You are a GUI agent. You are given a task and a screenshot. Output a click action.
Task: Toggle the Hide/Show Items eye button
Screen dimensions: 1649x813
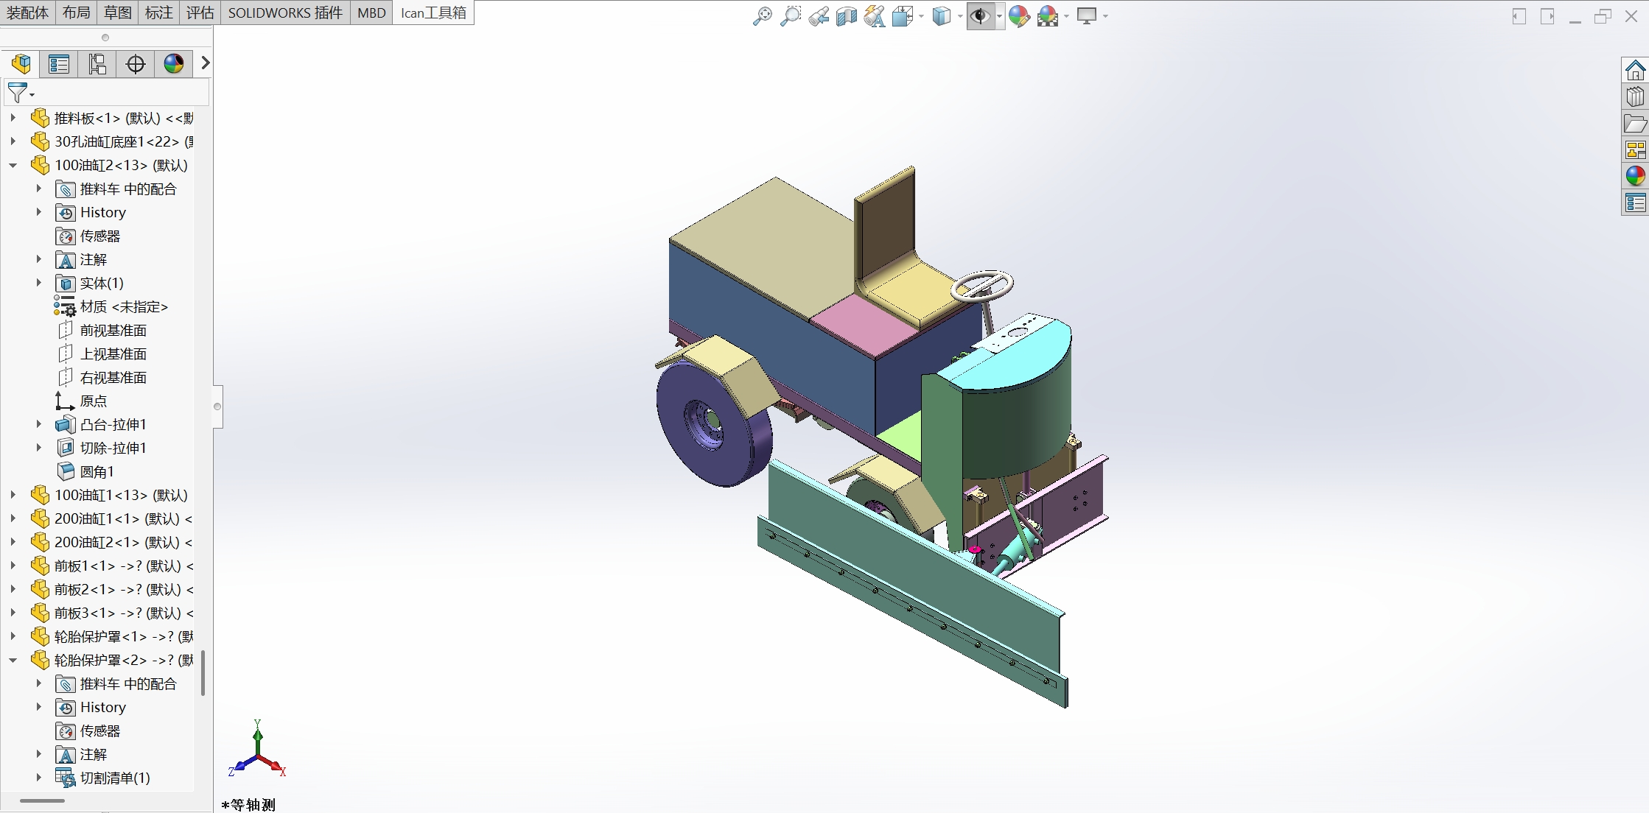point(980,16)
